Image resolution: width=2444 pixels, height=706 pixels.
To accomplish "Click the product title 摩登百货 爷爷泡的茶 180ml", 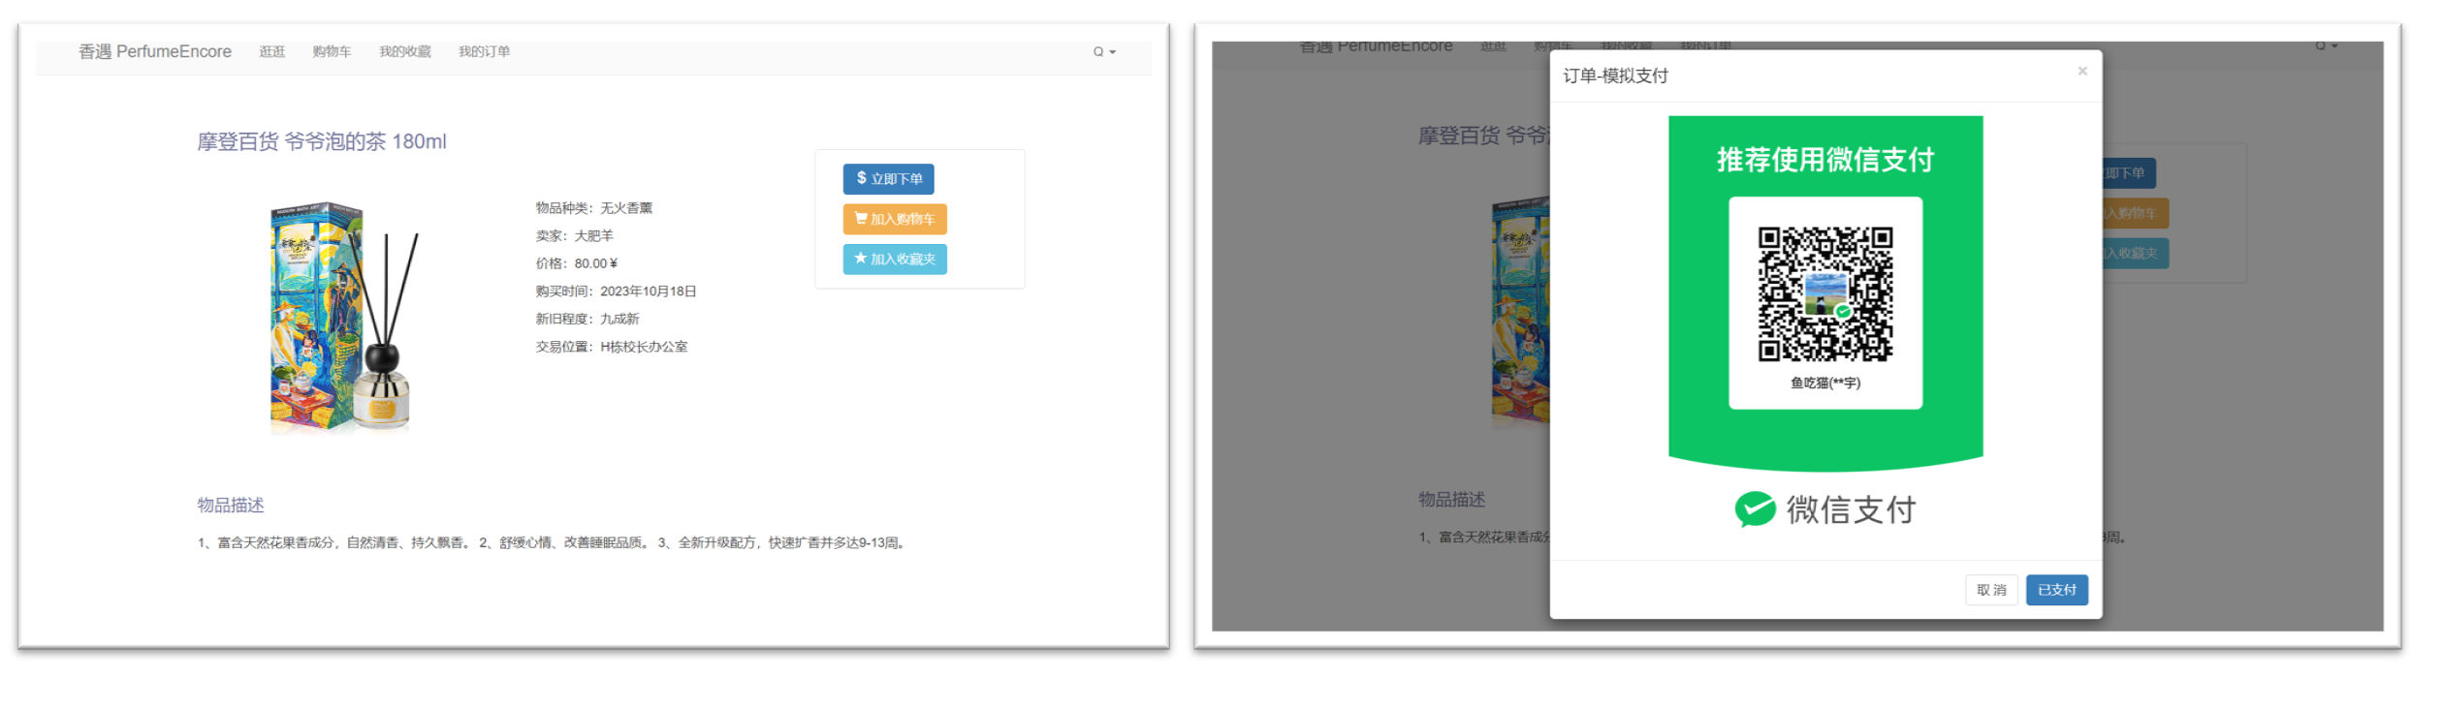I will coord(322,141).
